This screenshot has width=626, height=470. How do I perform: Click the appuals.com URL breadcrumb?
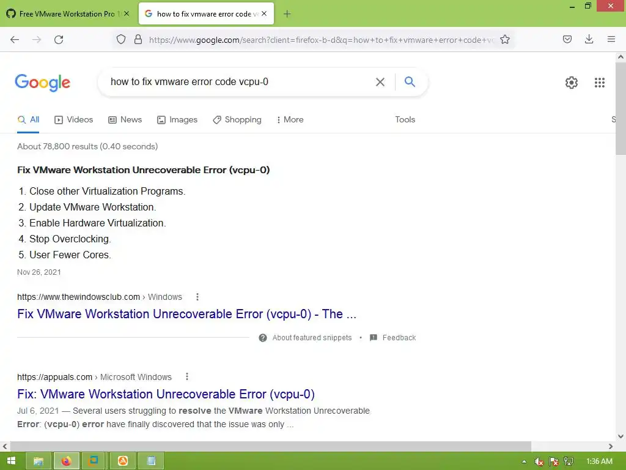pyautogui.click(x=94, y=377)
